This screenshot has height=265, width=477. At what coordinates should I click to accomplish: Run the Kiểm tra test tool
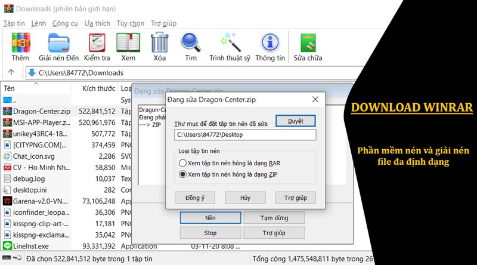[x=97, y=42]
